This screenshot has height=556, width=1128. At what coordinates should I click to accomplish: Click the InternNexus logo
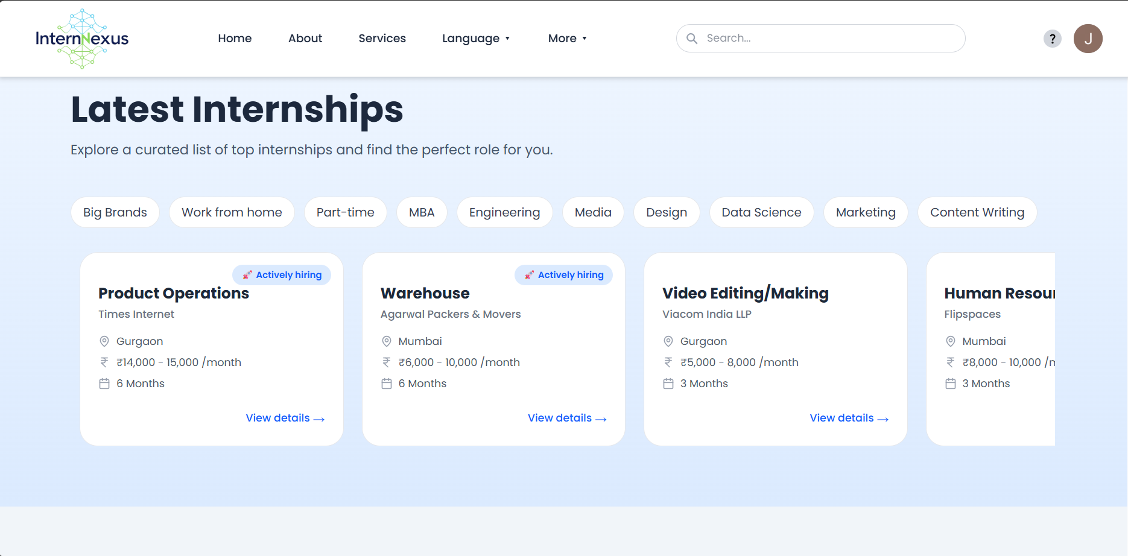82,39
